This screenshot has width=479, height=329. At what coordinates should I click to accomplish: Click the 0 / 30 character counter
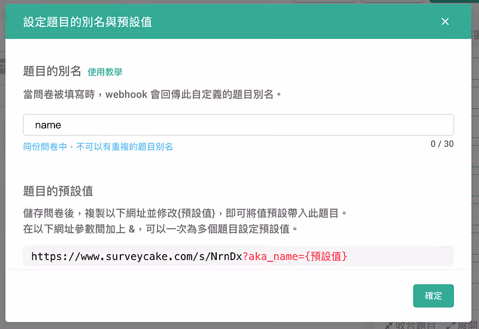[x=442, y=144]
